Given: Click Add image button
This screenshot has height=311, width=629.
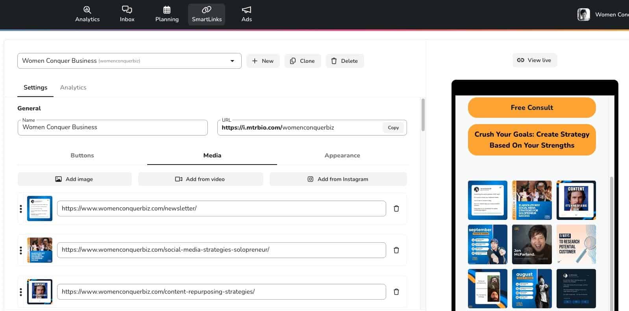Looking at the screenshot, I should 75,179.
